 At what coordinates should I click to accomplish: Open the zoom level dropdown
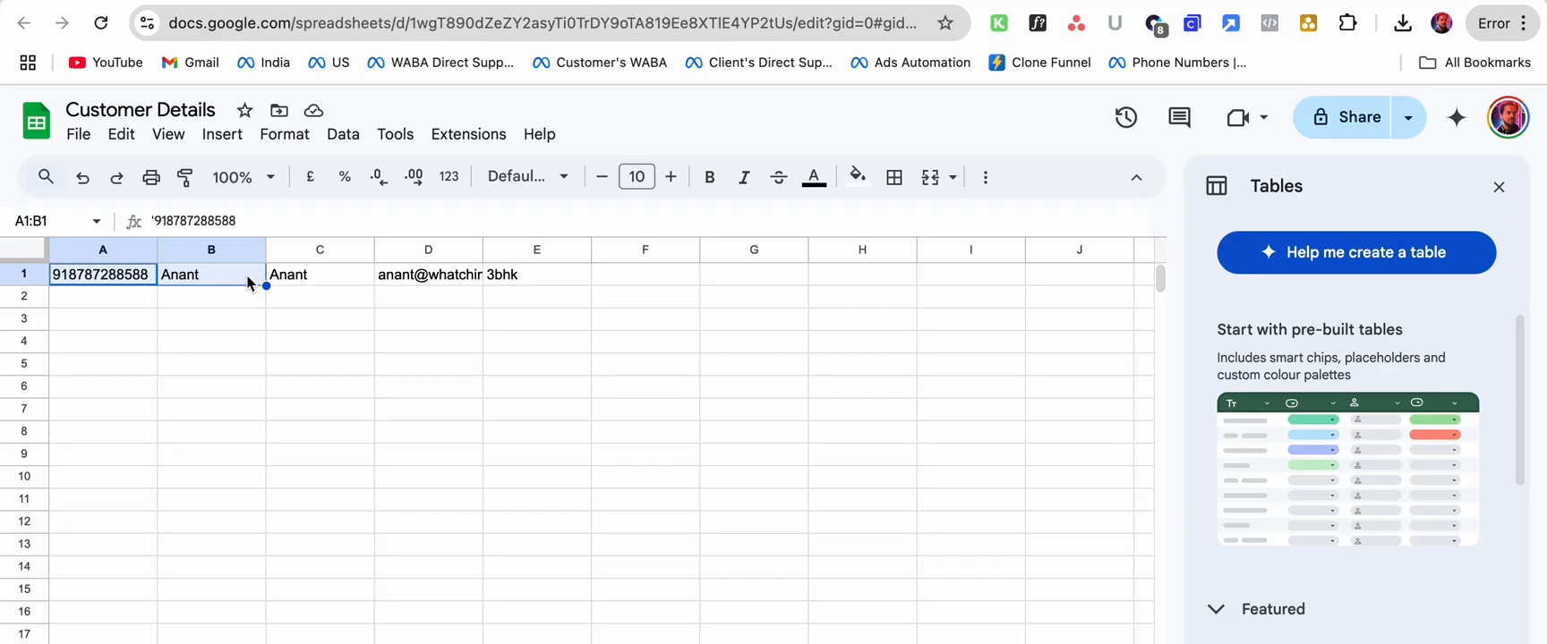tap(244, 177)
